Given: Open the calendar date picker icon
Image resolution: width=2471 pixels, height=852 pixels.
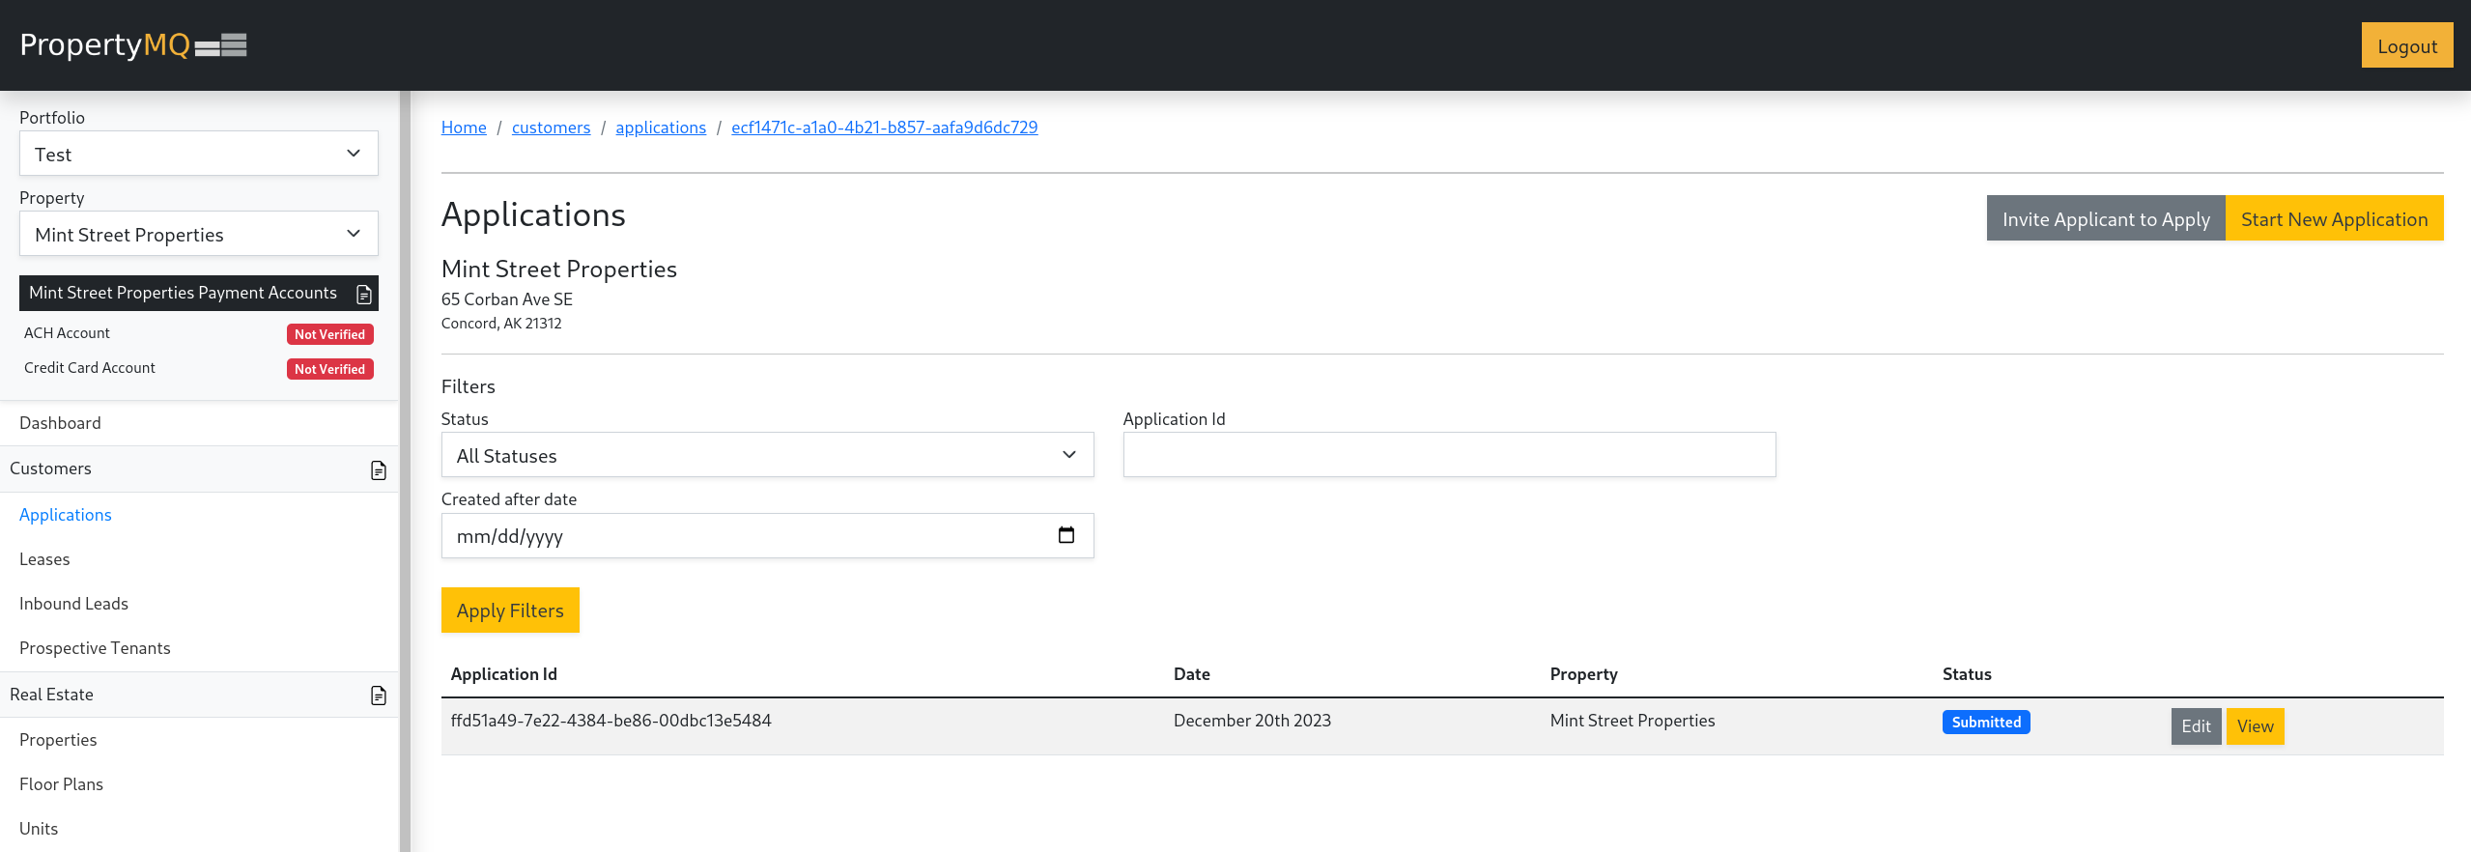Looking at the screenshot, I should point(1065,535).
